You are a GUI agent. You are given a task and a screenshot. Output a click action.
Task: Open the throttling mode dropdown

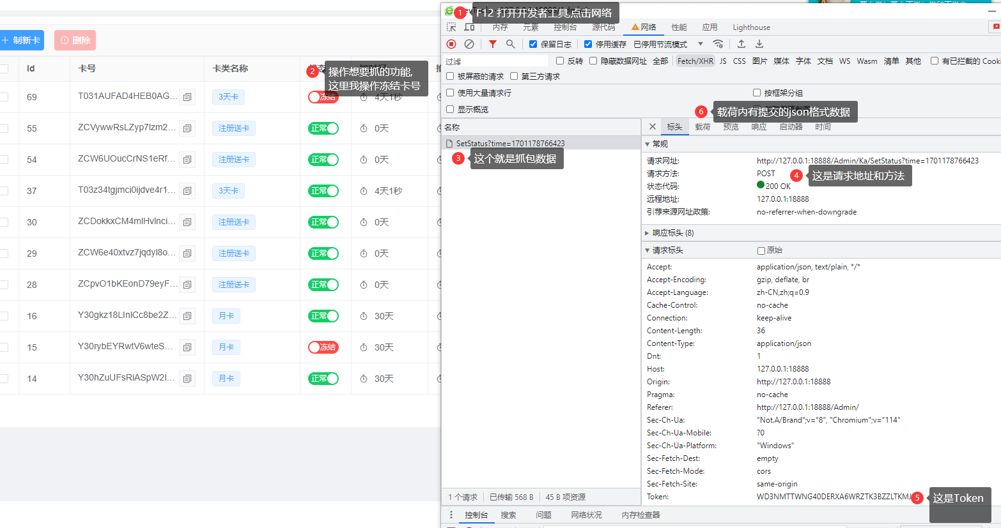click(x=701, y=44)
